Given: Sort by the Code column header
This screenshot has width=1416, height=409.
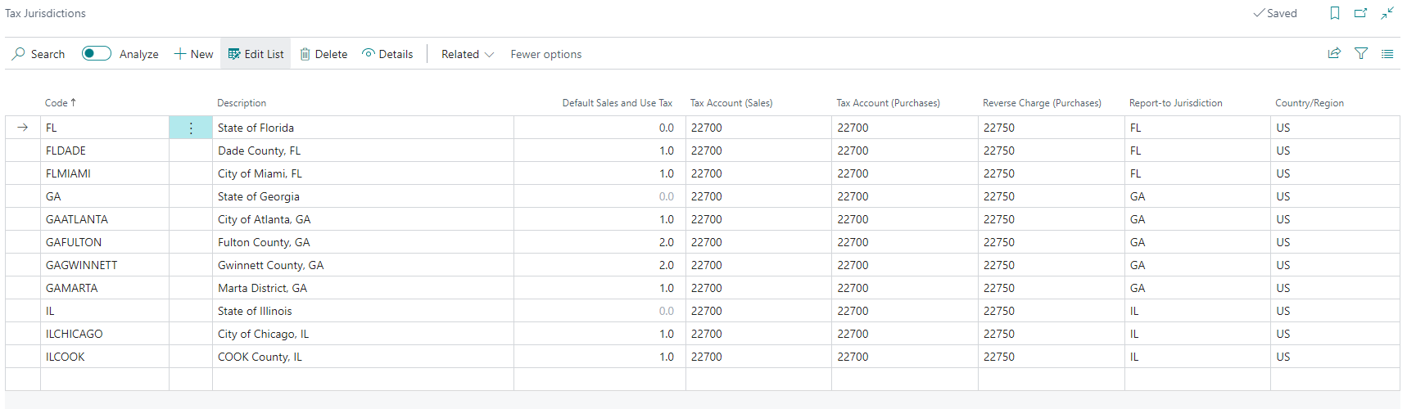Looking at the screenshot, I should pos(57,103).
